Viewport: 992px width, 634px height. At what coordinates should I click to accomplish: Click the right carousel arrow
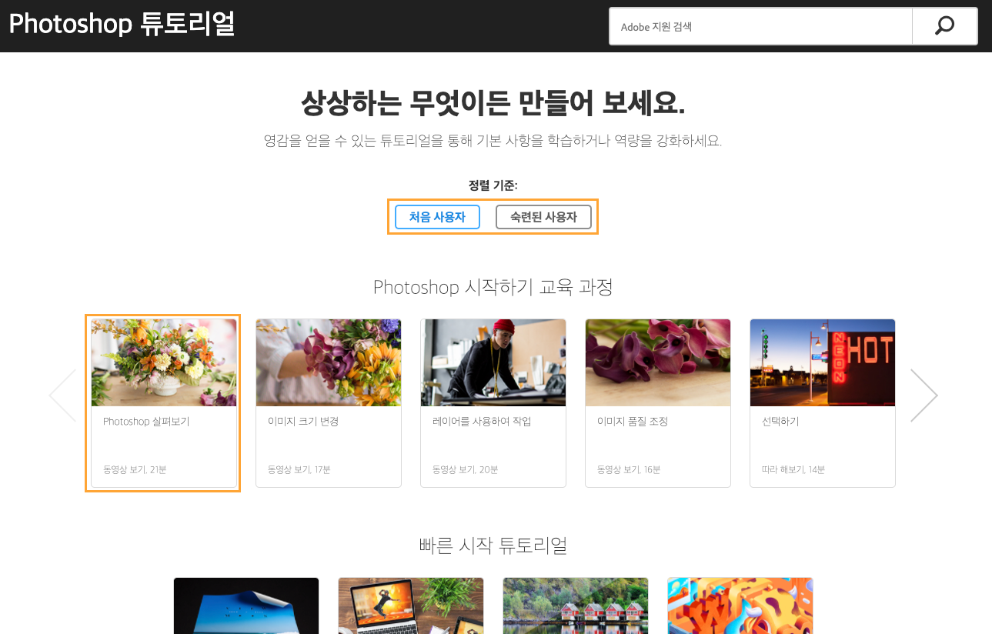pos(924,395)
